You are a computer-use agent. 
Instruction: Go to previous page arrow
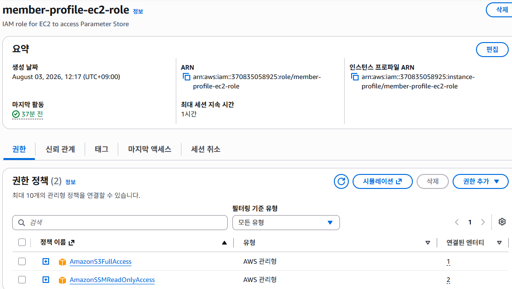(x=457, y=223)
